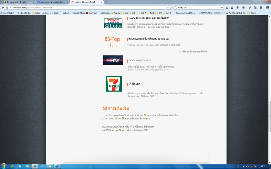The width and height of the screenshot is (271, 169).
Task: Expand the Yot_3 bookmarks folder
Action: pyautogui.click(x=167, y=13)
